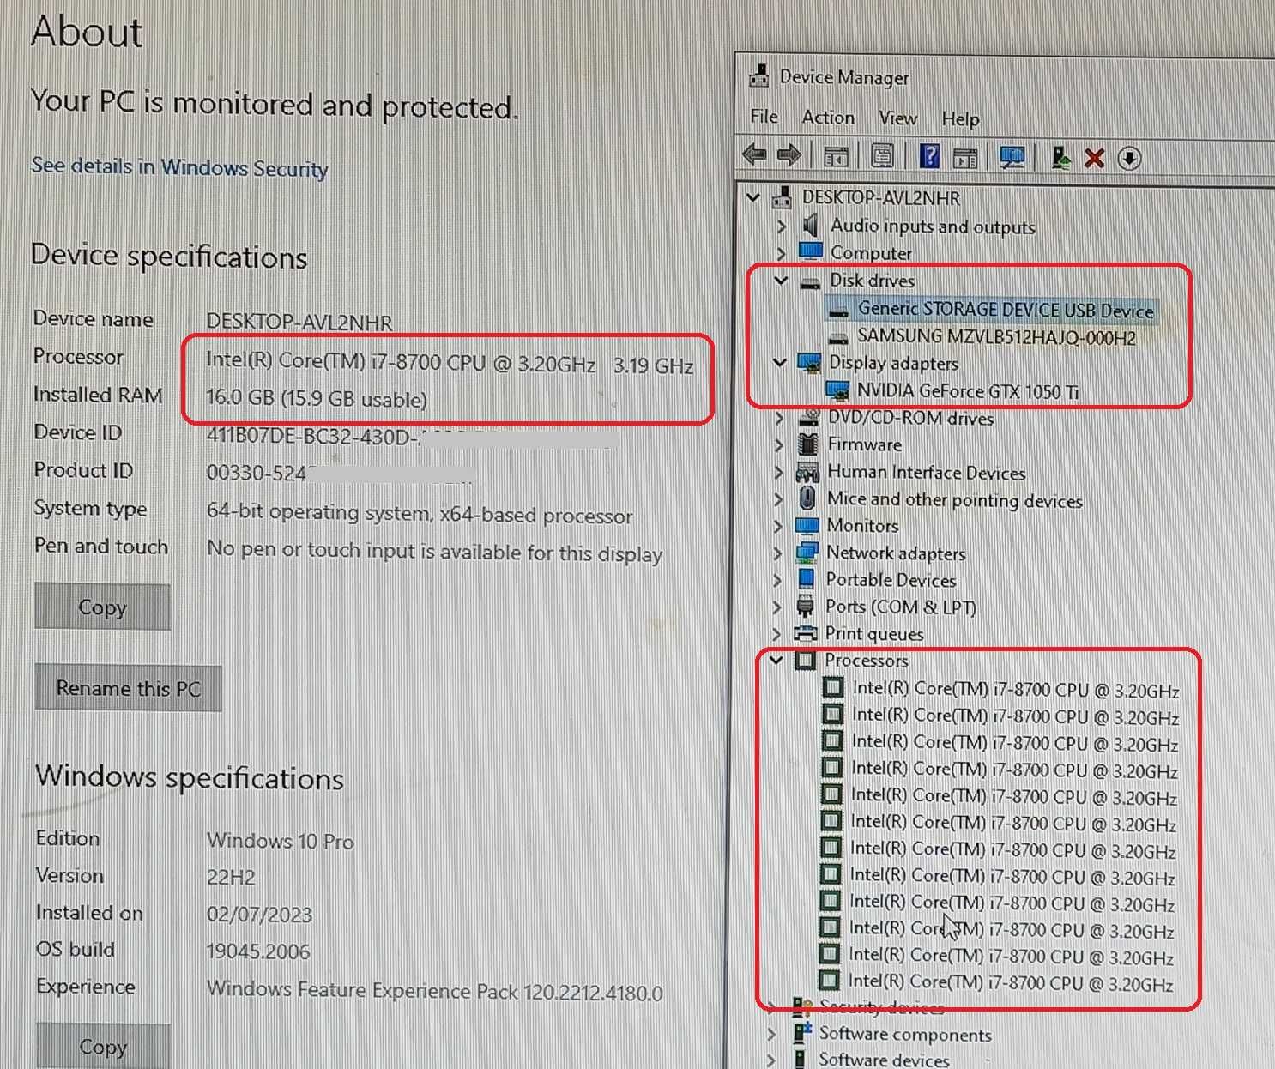The width and height of the screenshot is (1275, 1069).
Task: Open the File menu in Device Manager
Action: point(764,116)
